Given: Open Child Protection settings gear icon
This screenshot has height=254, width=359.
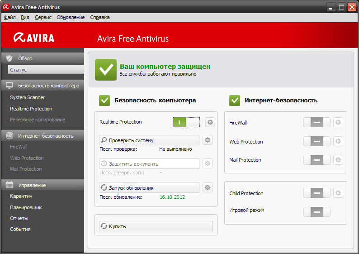Looking at the screenshot, I should (338, 193).
